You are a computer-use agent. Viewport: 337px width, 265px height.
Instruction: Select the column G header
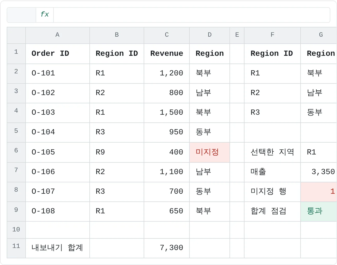[x=319, y=35]
